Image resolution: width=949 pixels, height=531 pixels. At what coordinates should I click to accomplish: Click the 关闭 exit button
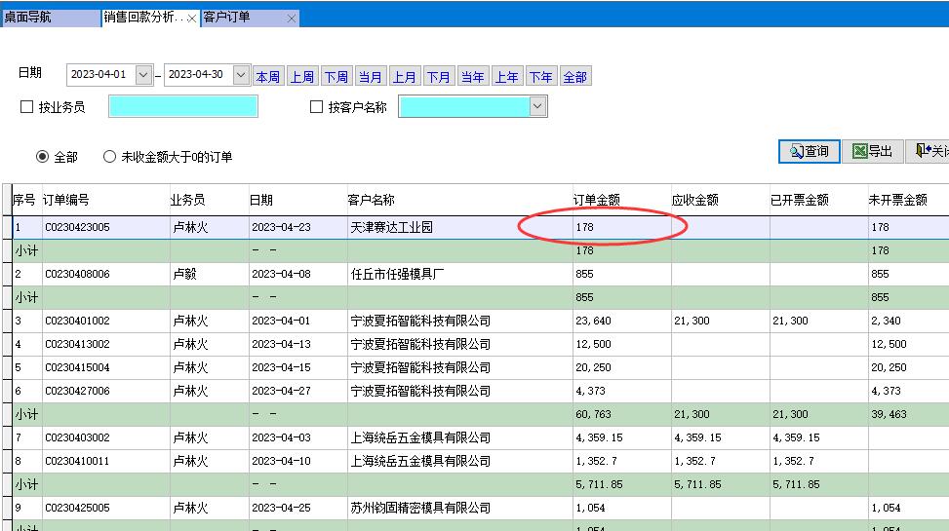coord(930,151)
